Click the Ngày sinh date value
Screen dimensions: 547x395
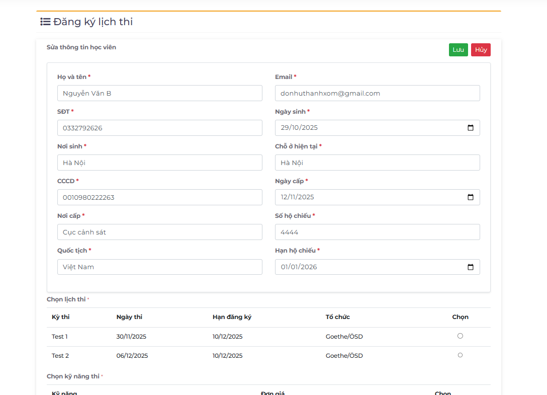(x=300, y=128)
